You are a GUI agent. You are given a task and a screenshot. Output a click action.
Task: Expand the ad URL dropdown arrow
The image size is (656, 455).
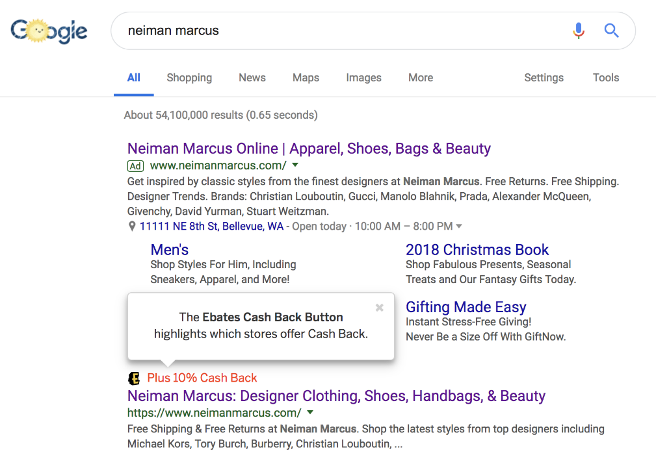coord(295,166)
